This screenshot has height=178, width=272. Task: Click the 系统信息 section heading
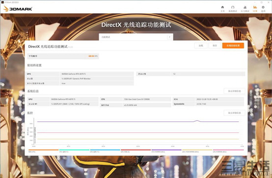(x=33, y=91)
